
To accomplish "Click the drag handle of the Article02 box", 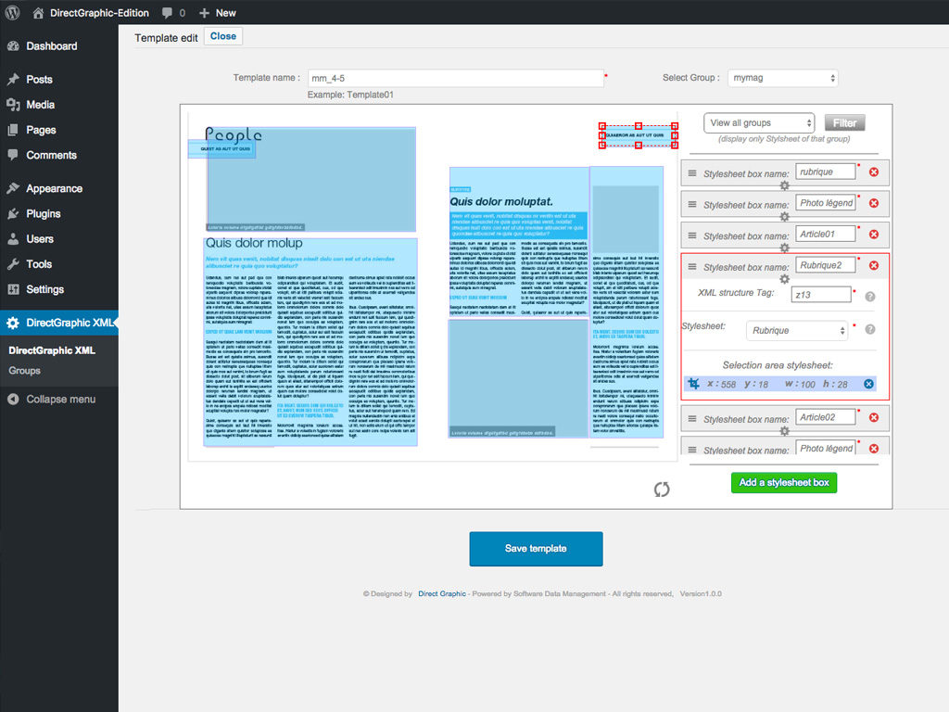I will point(691,420).
